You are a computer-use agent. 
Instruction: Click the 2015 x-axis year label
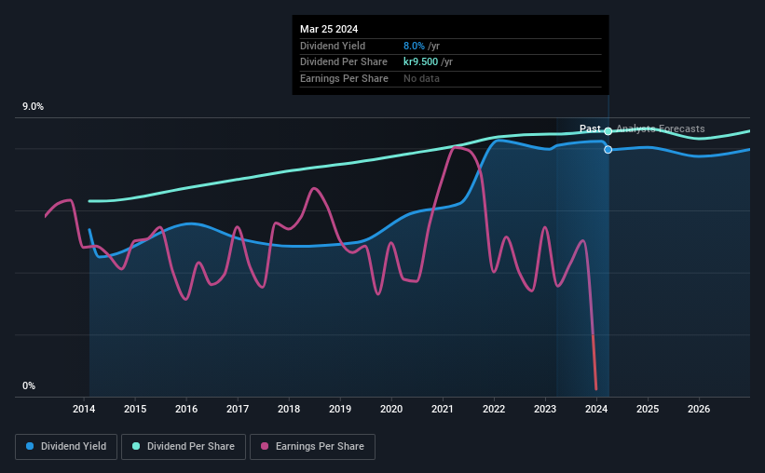pyautogui.click(x=135, y=409)
